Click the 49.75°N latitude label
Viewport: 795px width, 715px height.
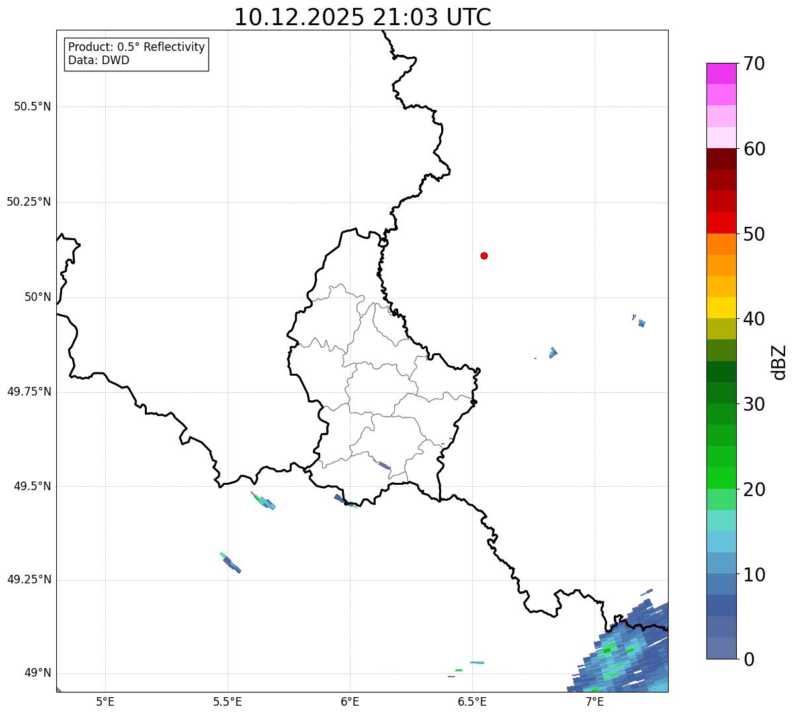click(x=28, y=392)
